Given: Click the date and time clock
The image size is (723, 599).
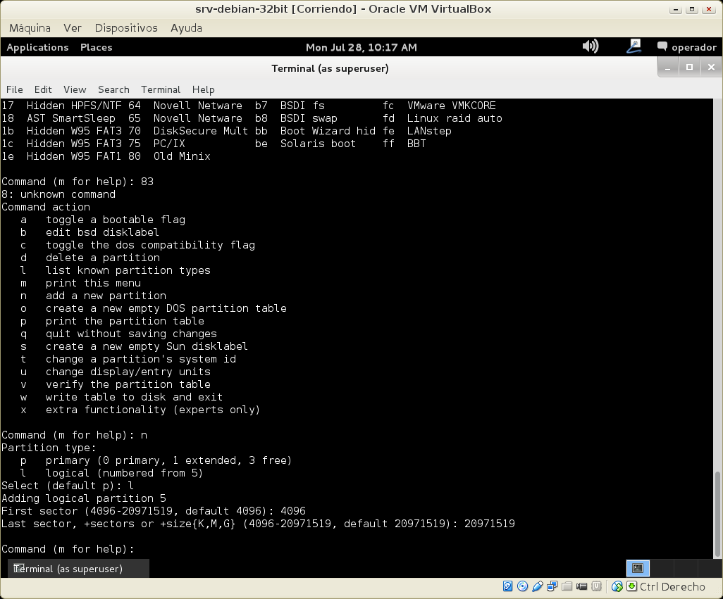Looking at the screenshot, I should pos(361,47).
